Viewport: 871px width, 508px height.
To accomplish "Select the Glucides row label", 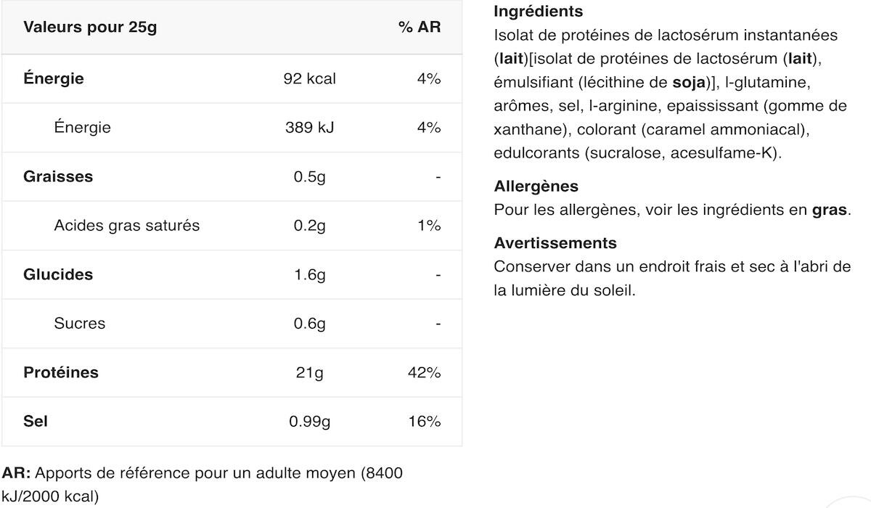I will 58,274.
